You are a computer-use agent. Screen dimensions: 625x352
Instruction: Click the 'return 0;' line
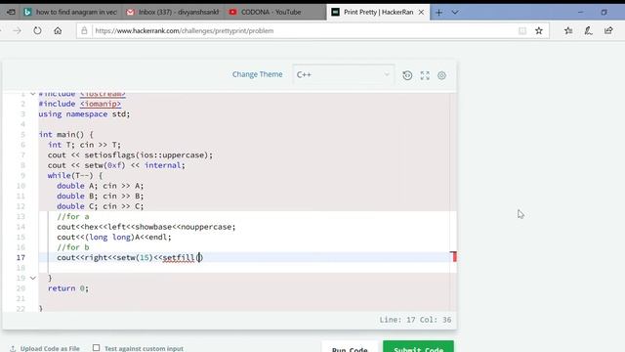68,288
